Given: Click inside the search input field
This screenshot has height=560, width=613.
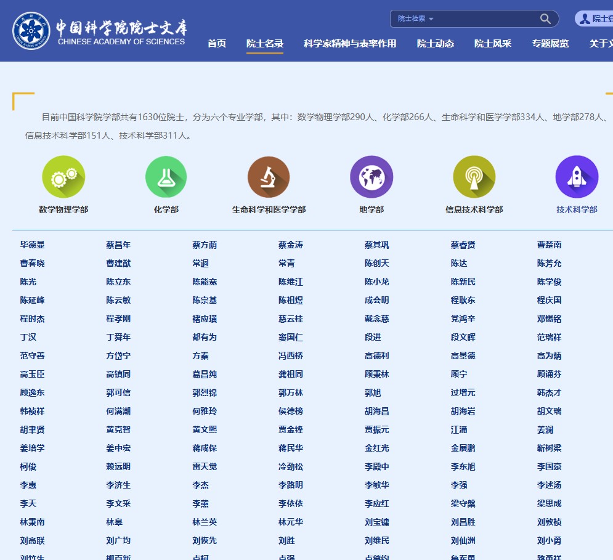Looking at the screenshot, I should 487,18.
